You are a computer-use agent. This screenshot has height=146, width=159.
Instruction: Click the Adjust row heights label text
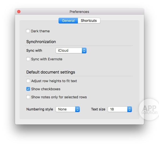54,81
